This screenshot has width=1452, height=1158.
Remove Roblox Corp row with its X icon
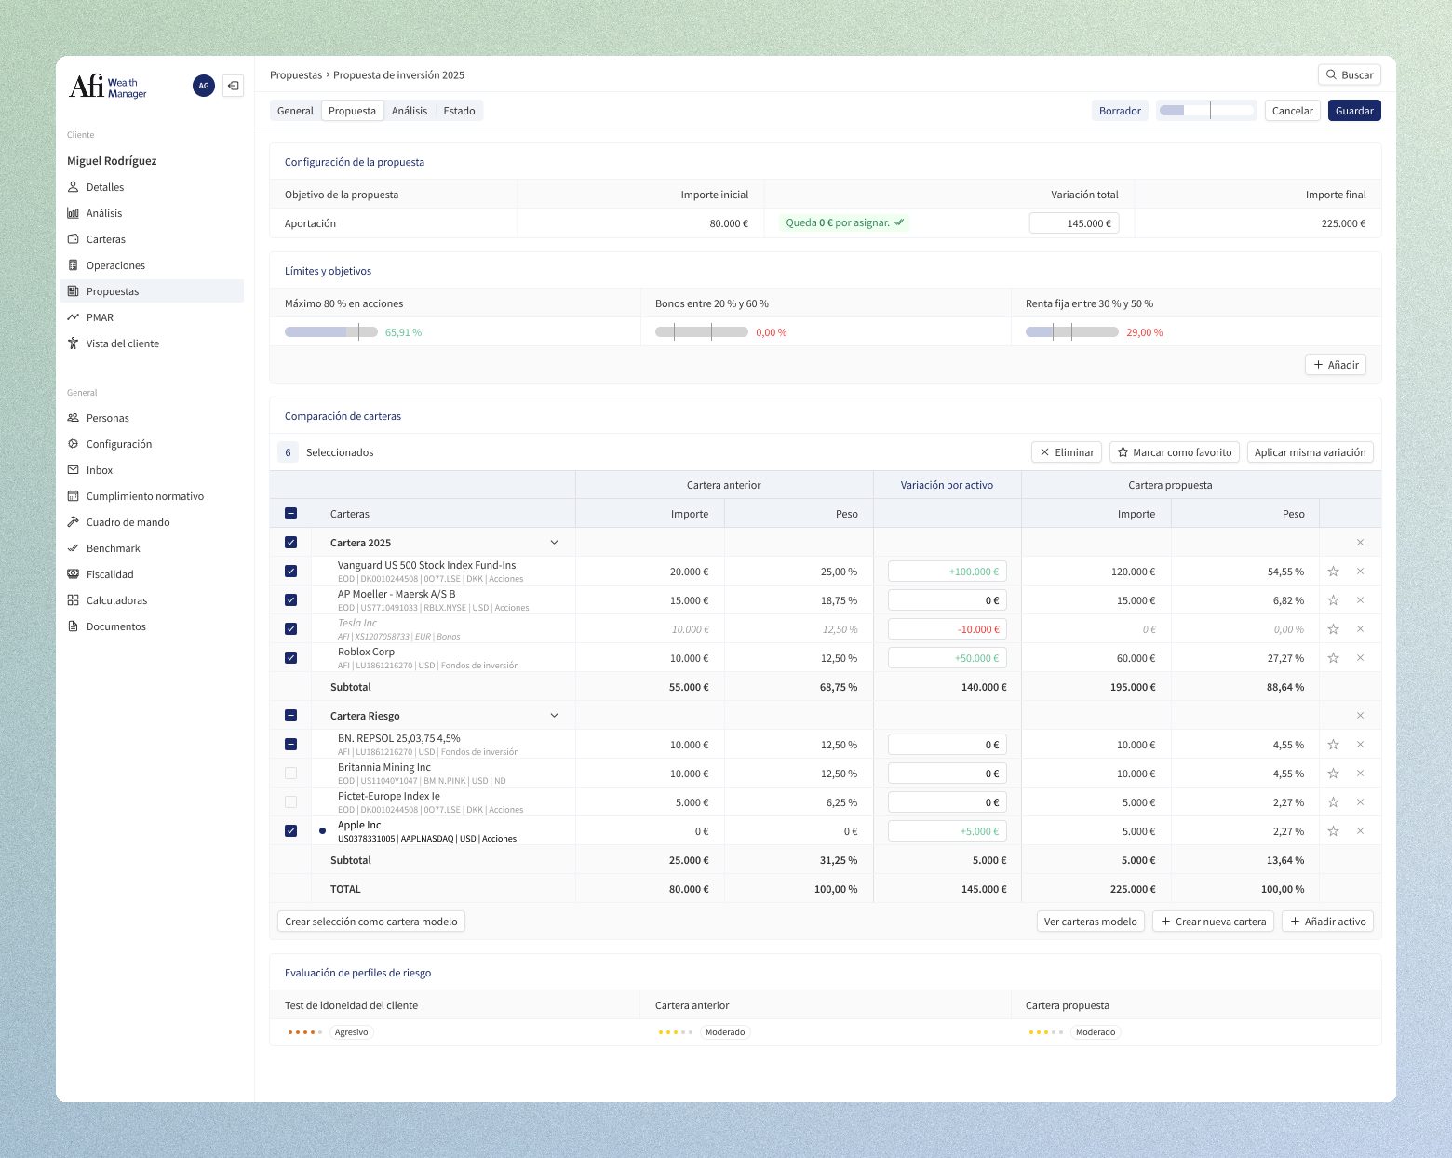(x=1360, y=657)
